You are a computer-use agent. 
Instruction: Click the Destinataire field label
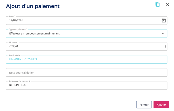click(x=15, y=55)
